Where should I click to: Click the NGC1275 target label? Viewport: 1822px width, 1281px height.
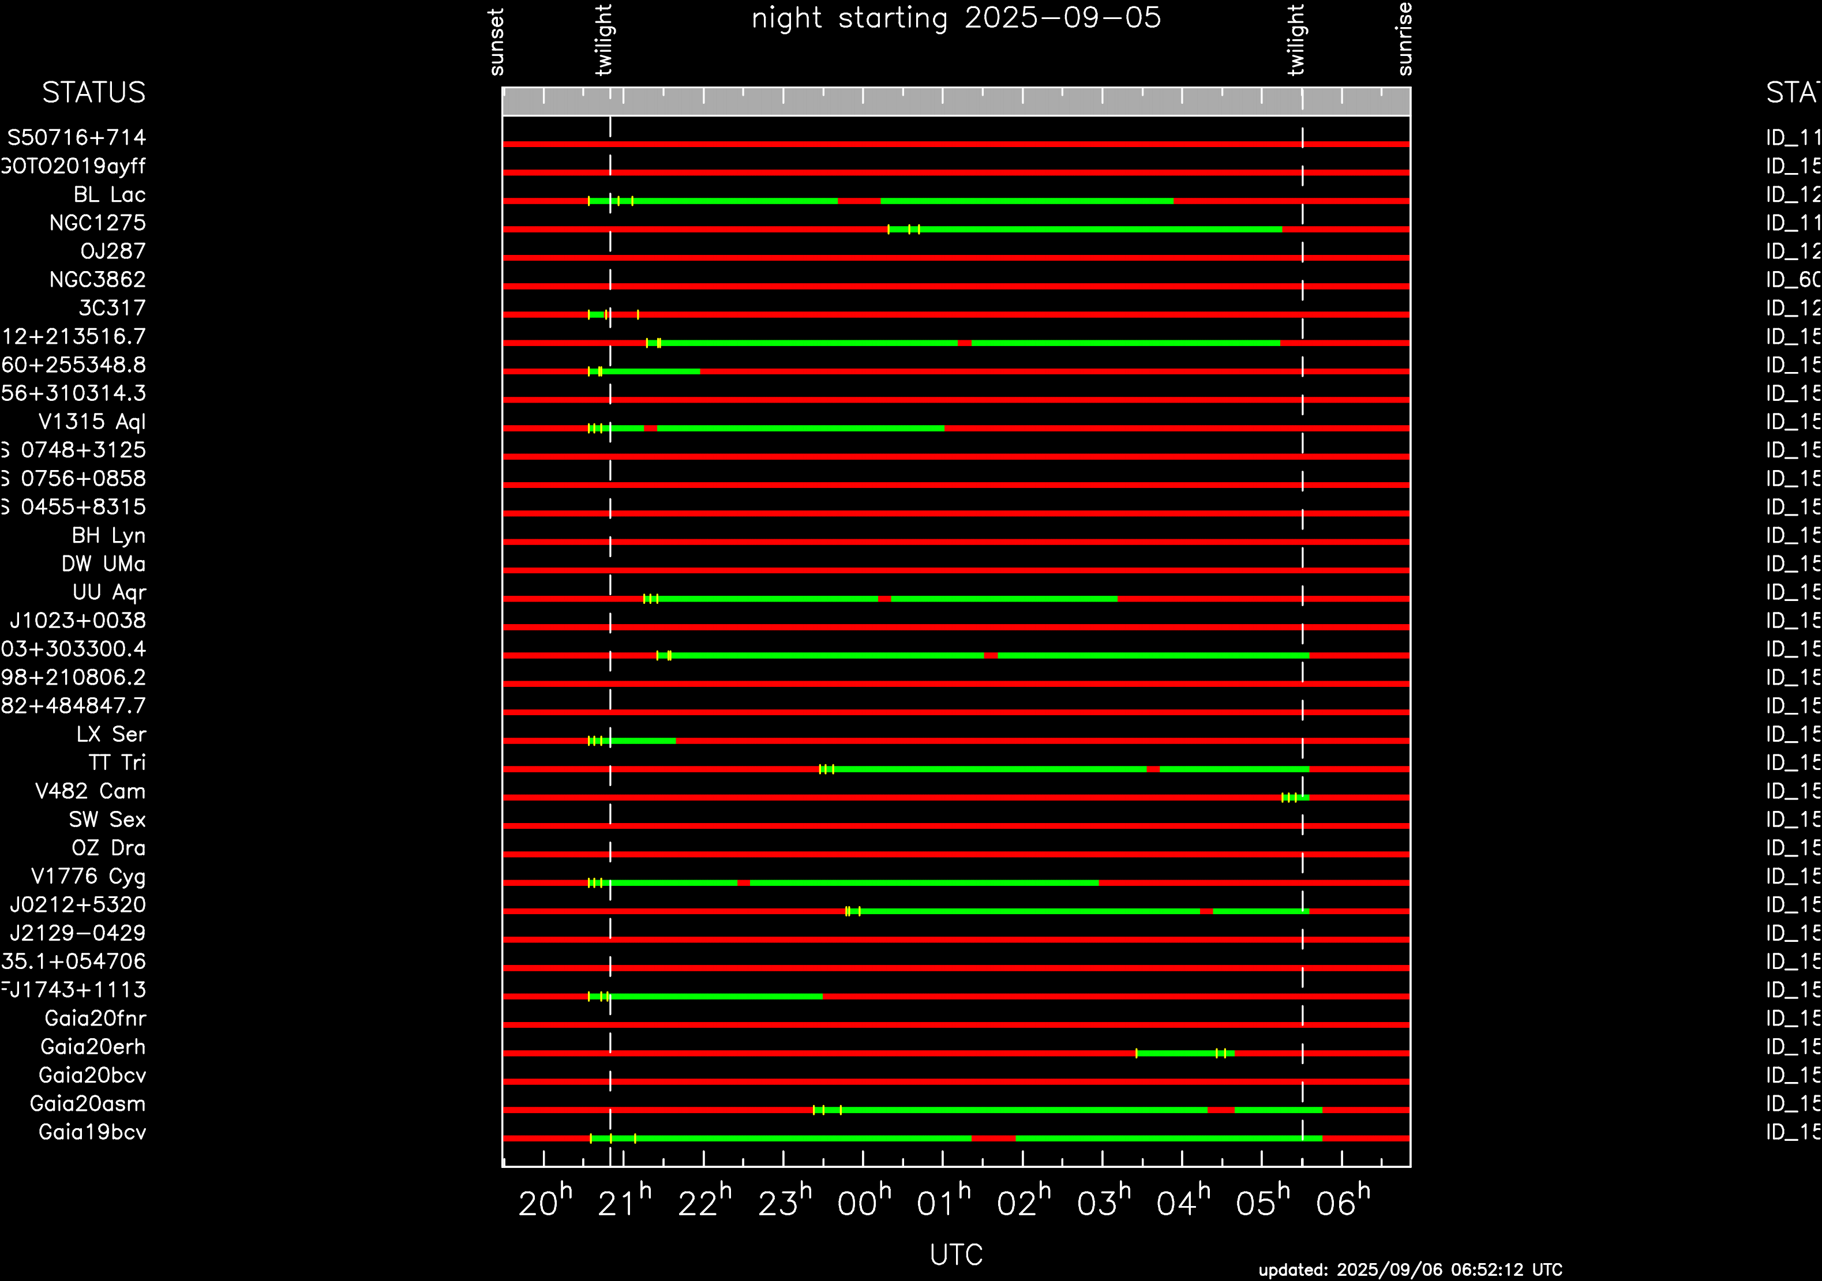[x=98, y=224]
